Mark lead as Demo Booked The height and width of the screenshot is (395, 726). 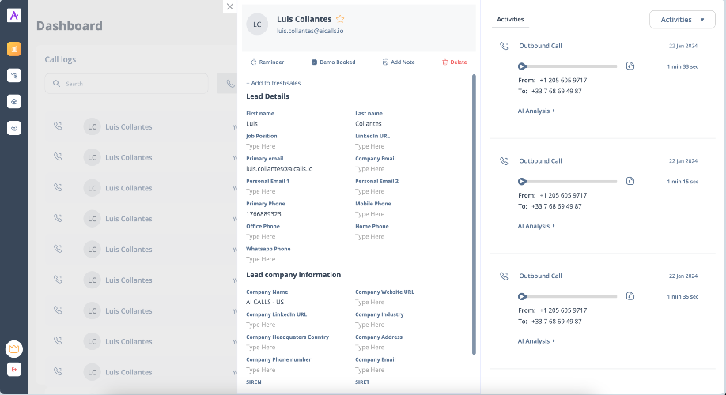pyautogui.click(x=333, y=62)
